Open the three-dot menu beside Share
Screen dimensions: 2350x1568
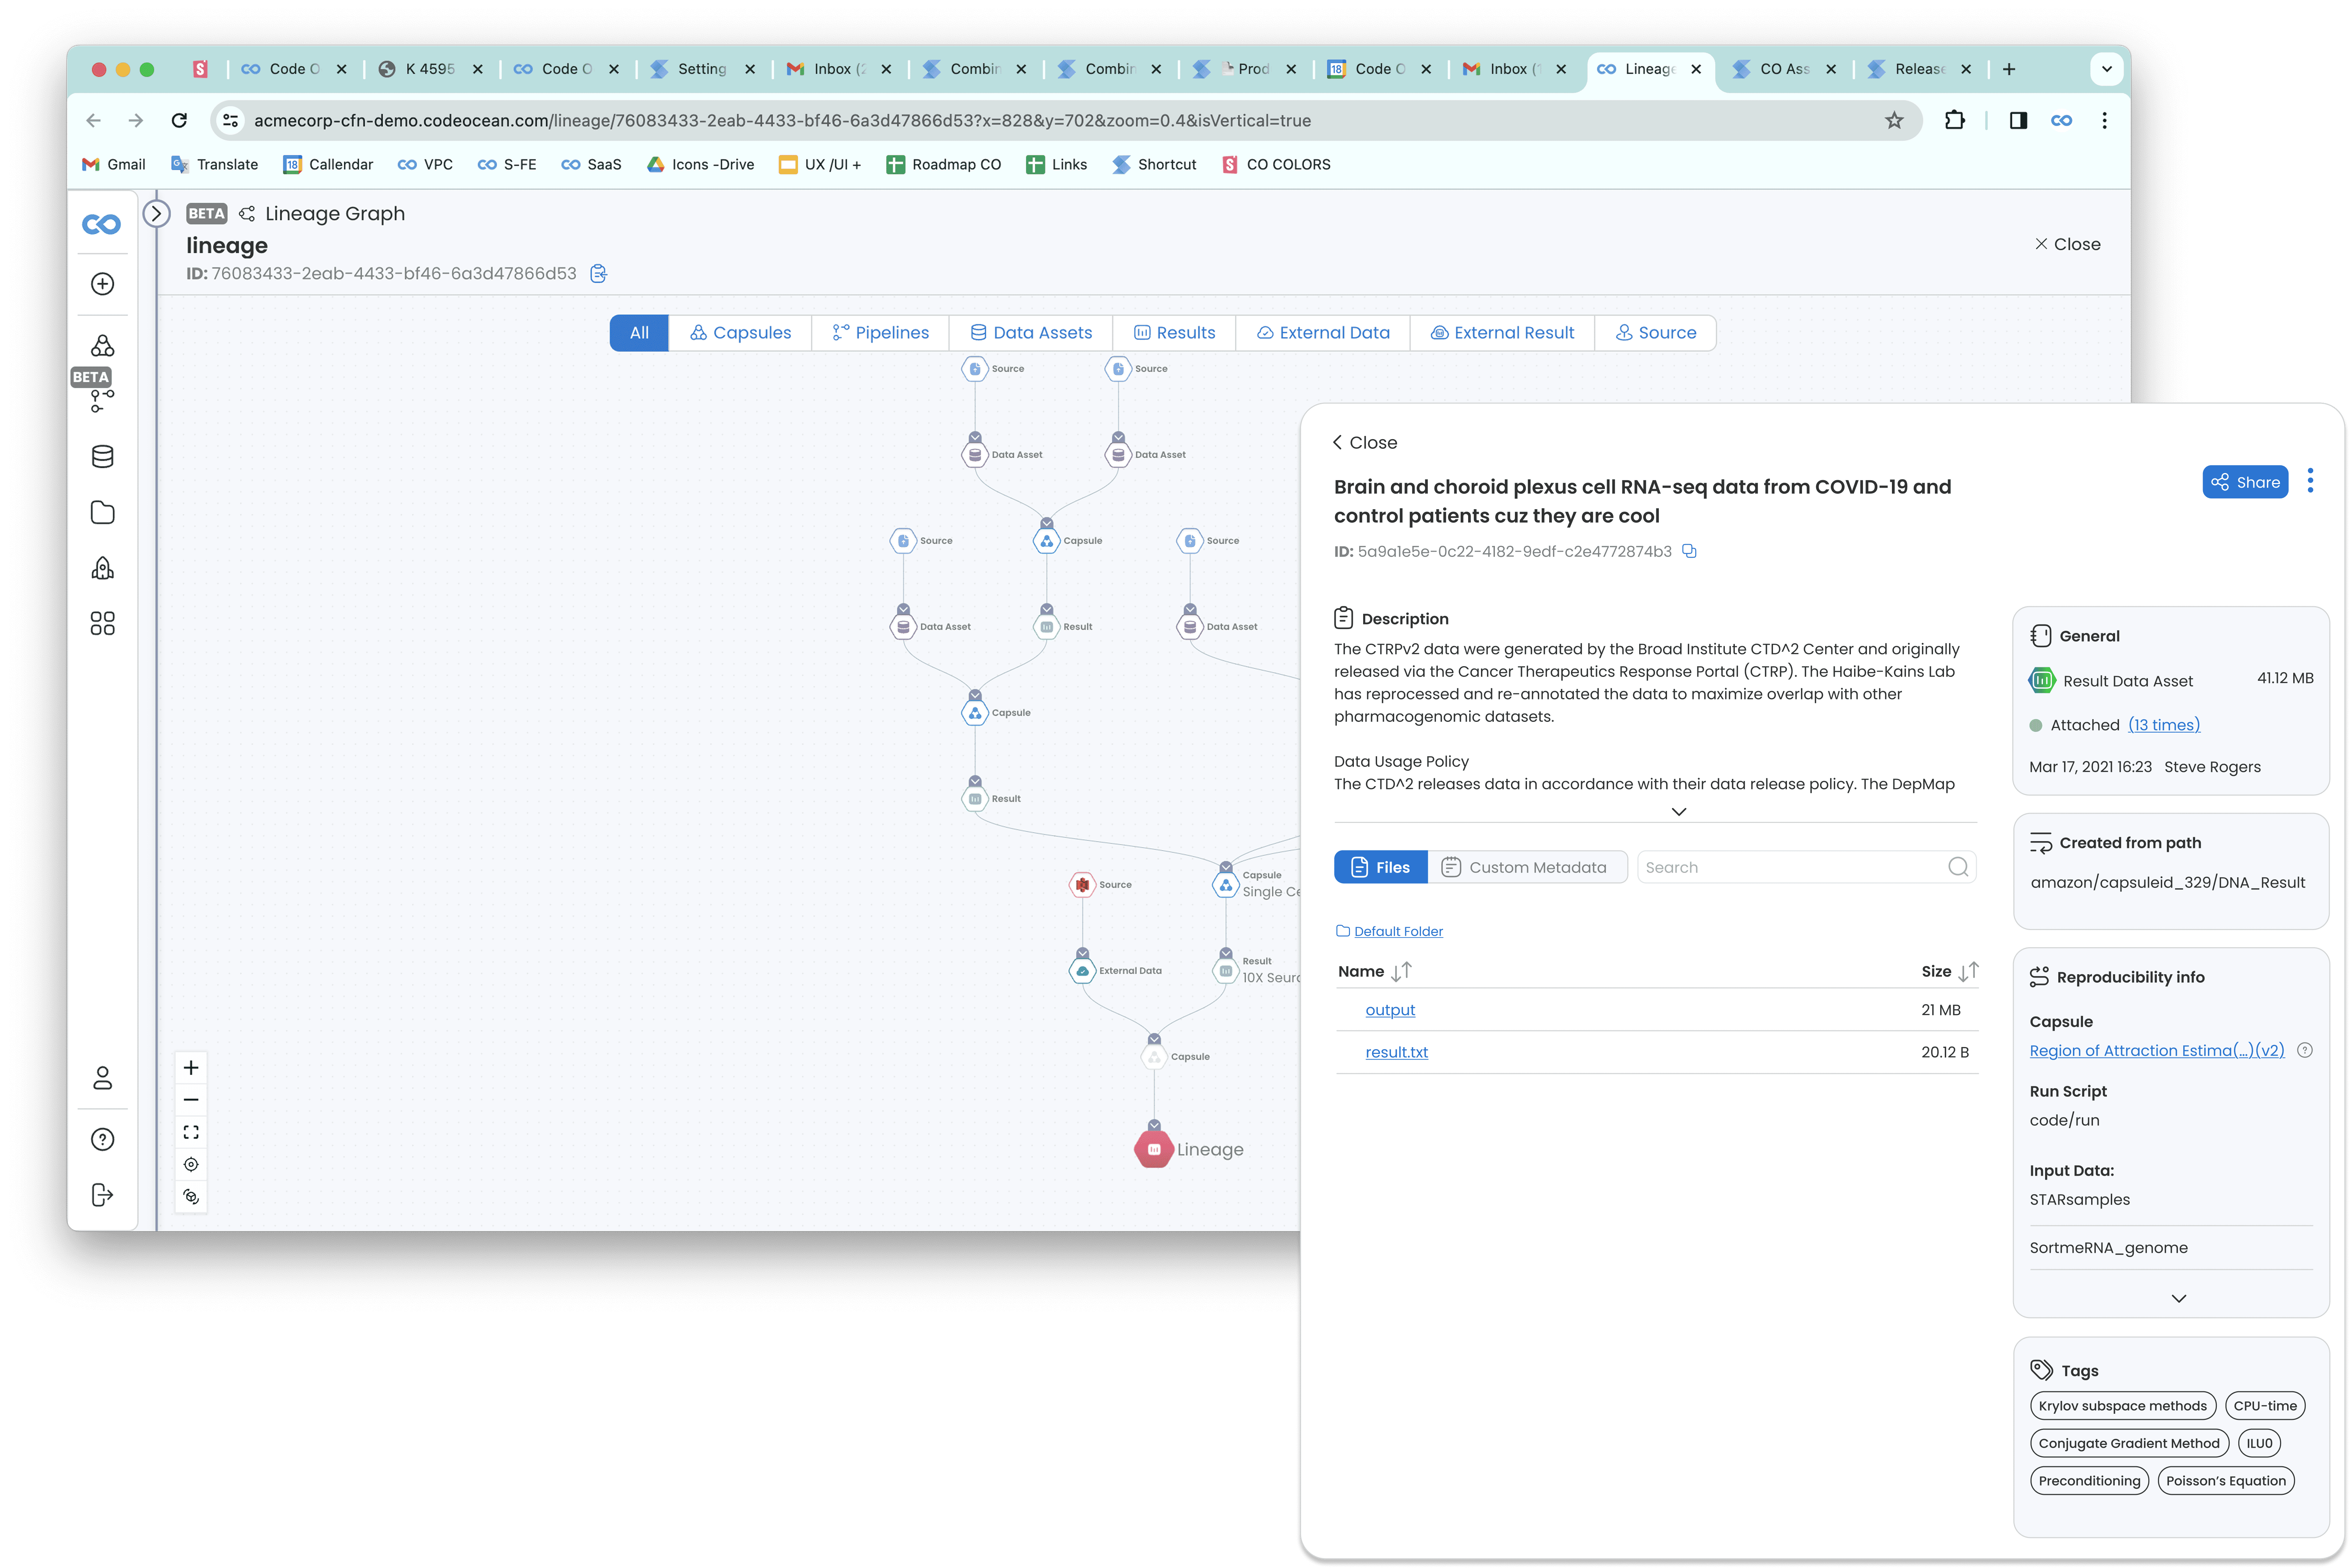coord(2310,481)
